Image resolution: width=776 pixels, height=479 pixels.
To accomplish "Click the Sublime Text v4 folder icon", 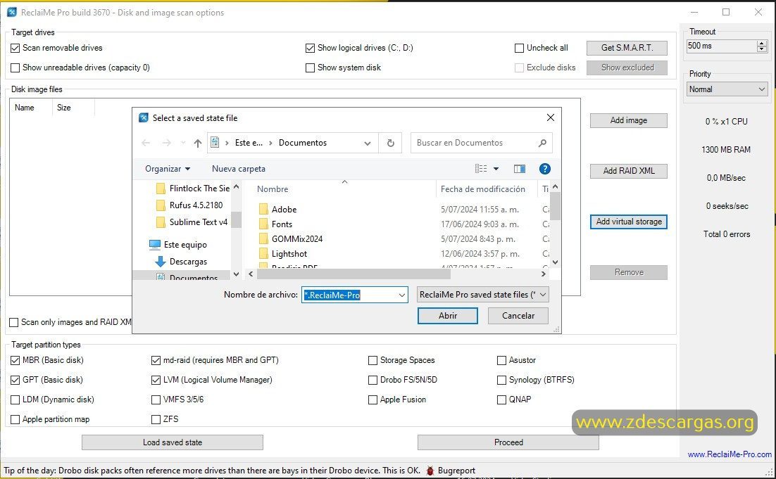I will point(161,222).
